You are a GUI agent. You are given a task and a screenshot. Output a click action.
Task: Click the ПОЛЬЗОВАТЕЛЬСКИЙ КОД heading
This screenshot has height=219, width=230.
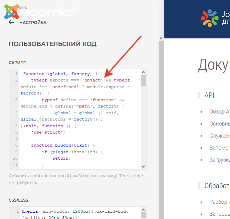pyautogui.click(x=52, y=44)
